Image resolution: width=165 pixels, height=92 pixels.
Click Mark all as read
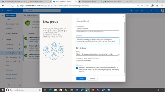tap(31, 16)
